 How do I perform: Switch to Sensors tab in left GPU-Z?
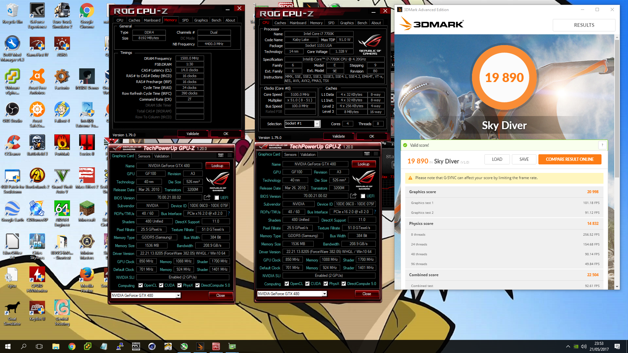[144, 156]
